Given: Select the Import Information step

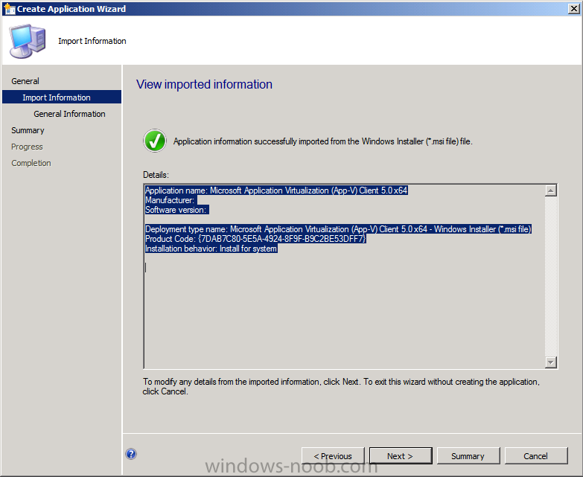Looking at the screenshot, I should click(62, 97).
